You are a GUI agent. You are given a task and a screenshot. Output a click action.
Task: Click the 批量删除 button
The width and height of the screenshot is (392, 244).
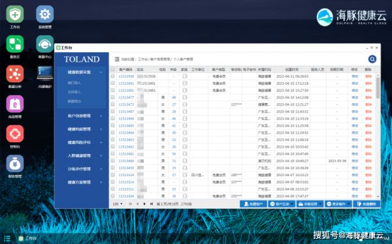367,204
